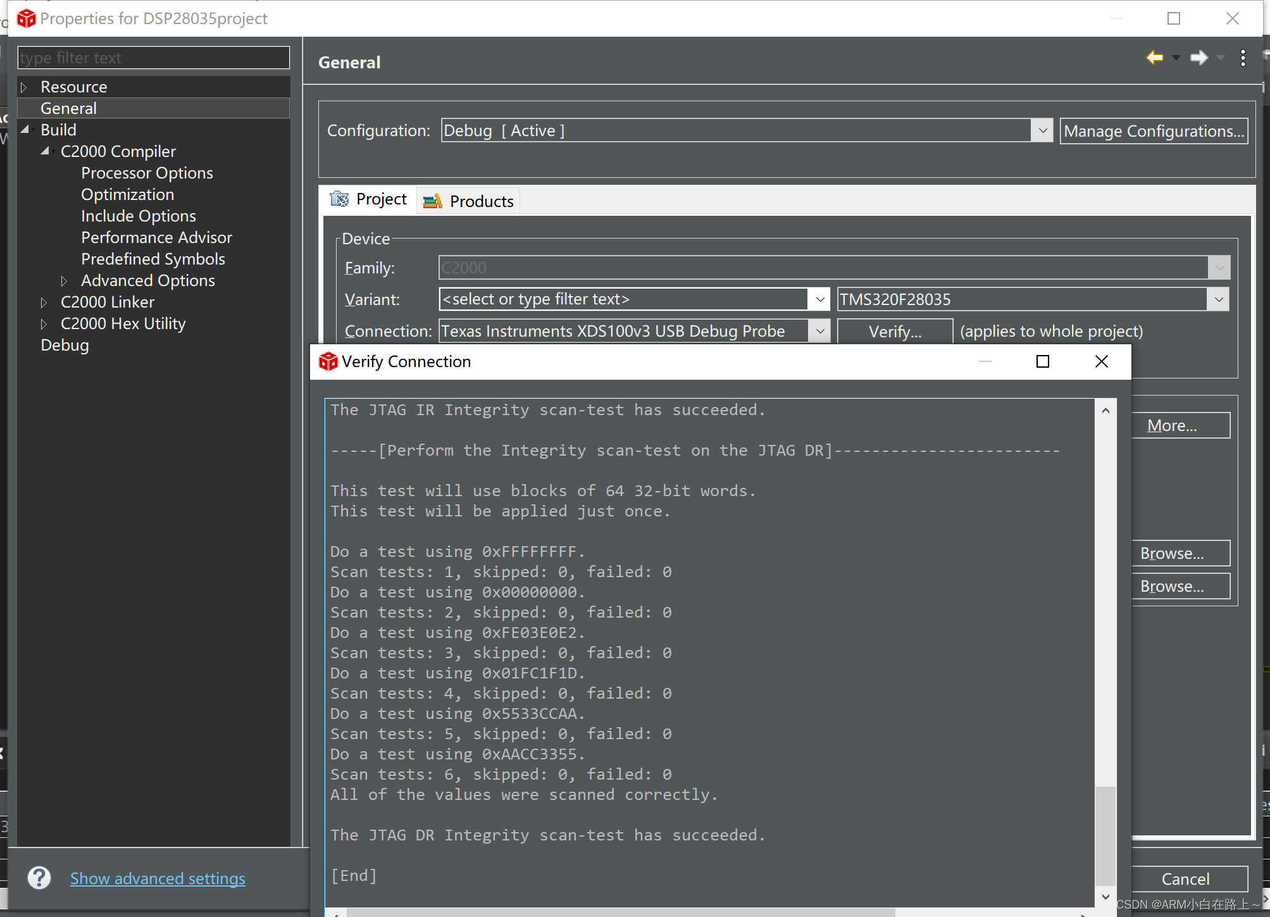This screenshot has width=1270, height=917.
Task: Click 'All of the values were scanned correctly.' text
Action: tap(524, 795)
